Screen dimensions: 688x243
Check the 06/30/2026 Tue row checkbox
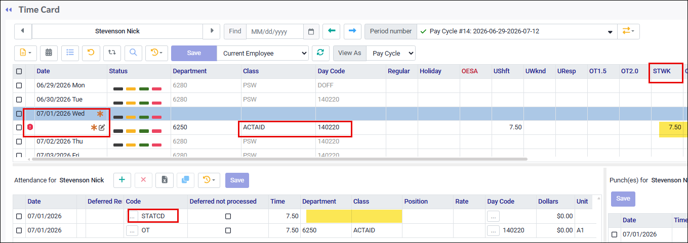pos(19,100)
